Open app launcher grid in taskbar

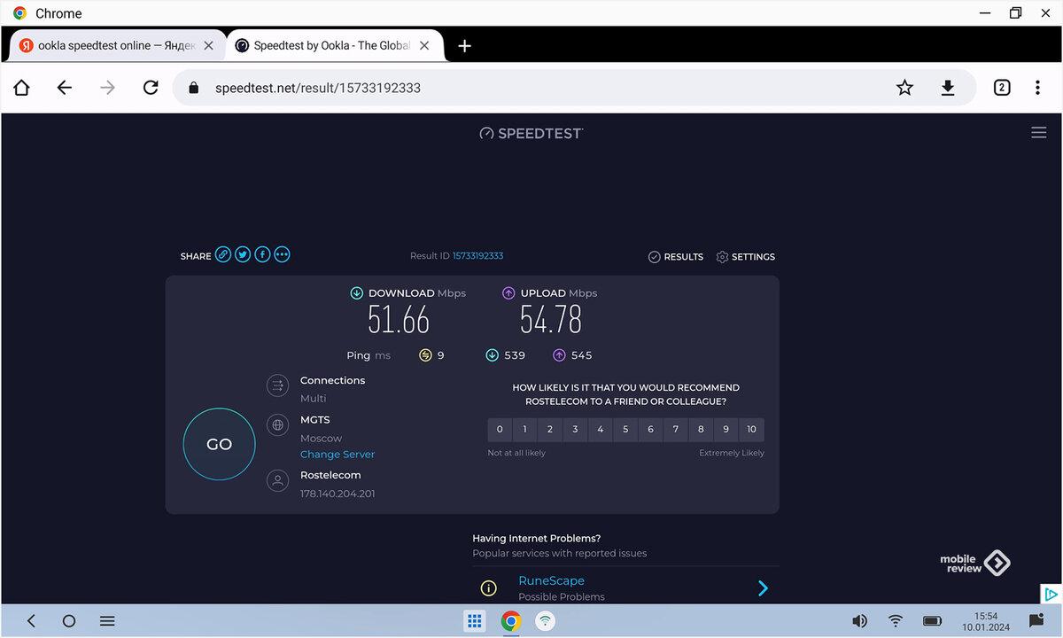click(475, 621)
